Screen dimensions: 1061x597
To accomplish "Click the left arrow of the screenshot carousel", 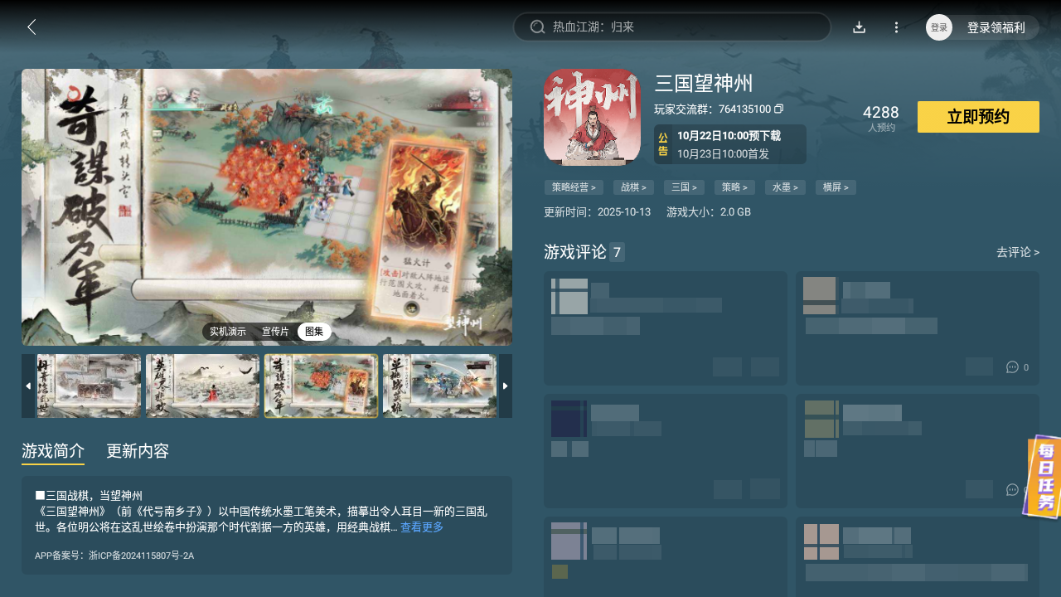I will pos(27,386).
